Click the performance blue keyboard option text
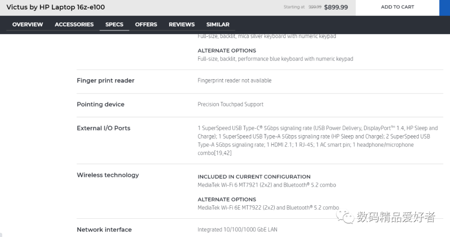 coord(275,59)
